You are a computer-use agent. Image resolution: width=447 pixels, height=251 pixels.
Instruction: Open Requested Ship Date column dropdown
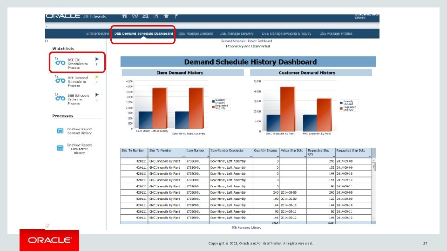click(x=370, y=156)
